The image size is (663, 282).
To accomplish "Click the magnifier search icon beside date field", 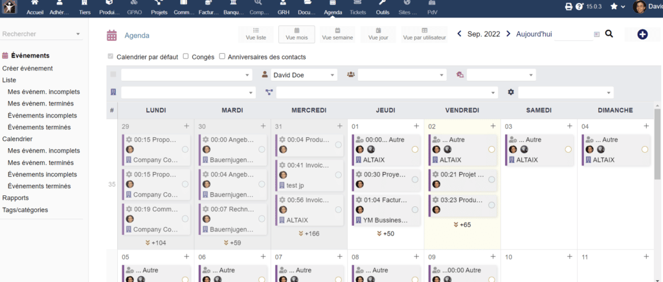I will 609,34.
